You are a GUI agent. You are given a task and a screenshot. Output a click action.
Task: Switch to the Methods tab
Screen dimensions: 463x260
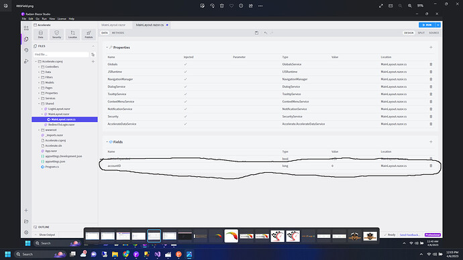click(118, 33)
